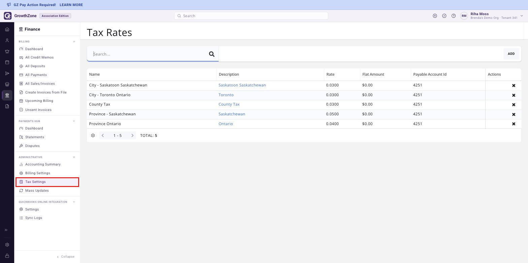Image resolution: width=528 pixels, height=263 pixels.
Task: Open the calendar events icon in the rail
Action: coord(7,62)
